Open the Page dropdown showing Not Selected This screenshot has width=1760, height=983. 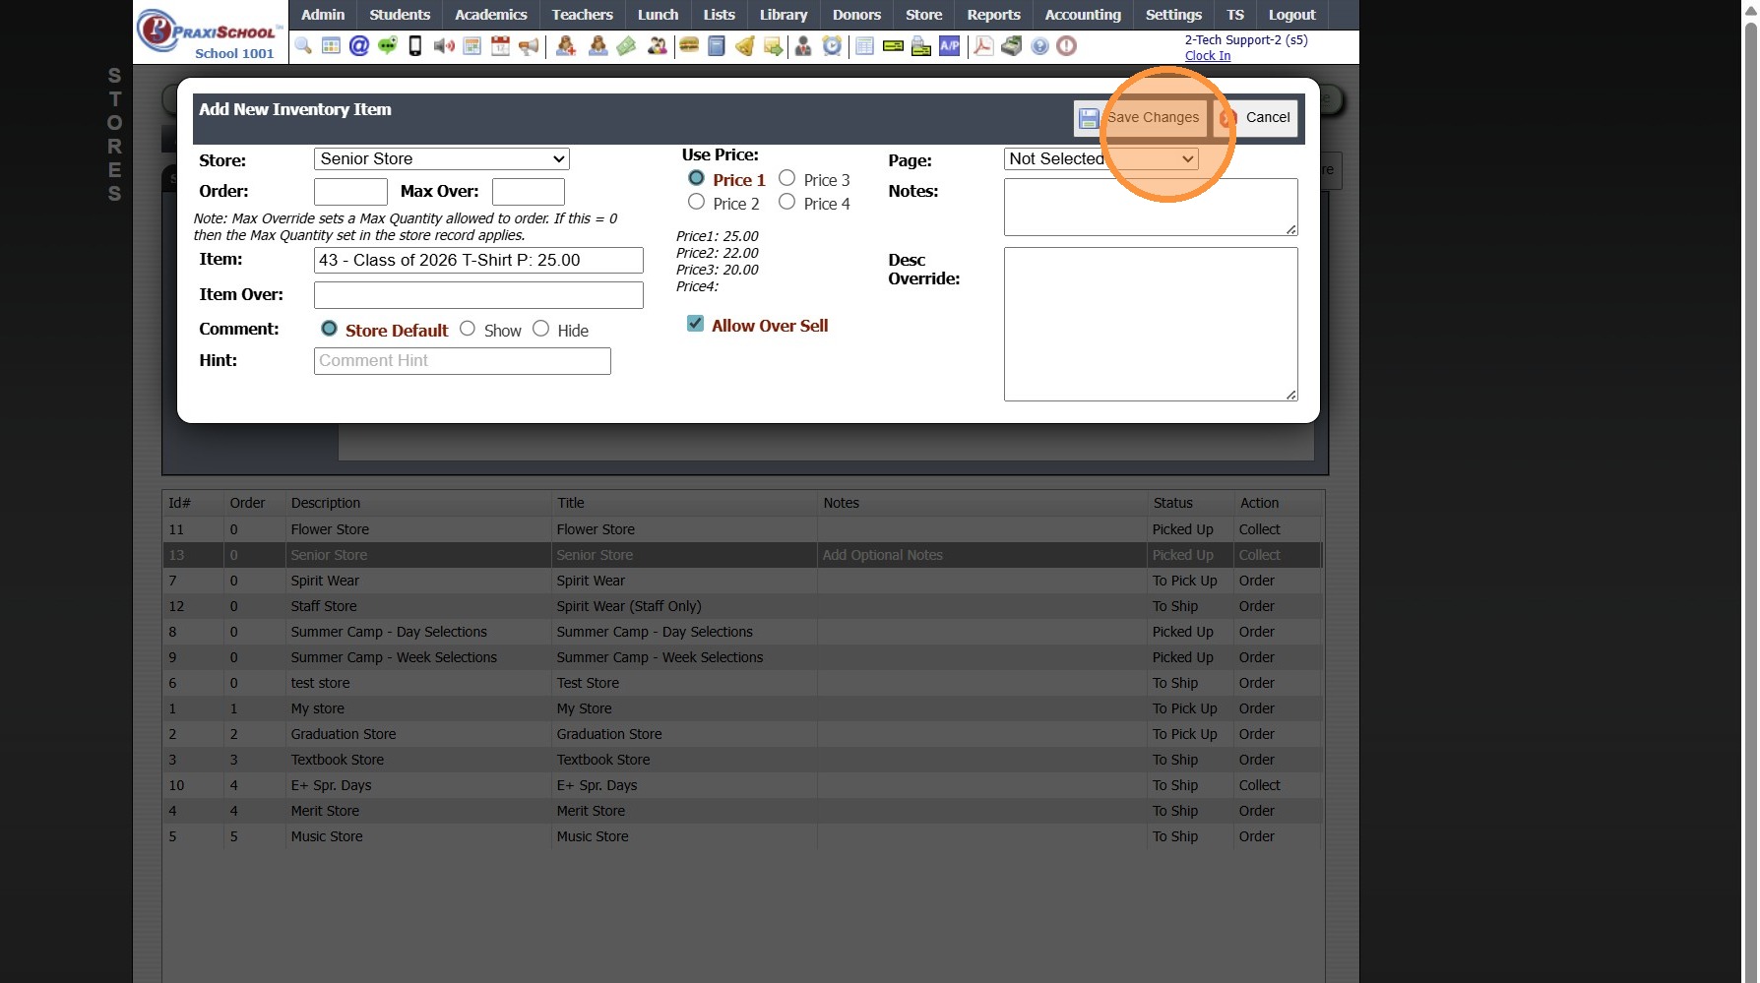[x=1101, y=159]
